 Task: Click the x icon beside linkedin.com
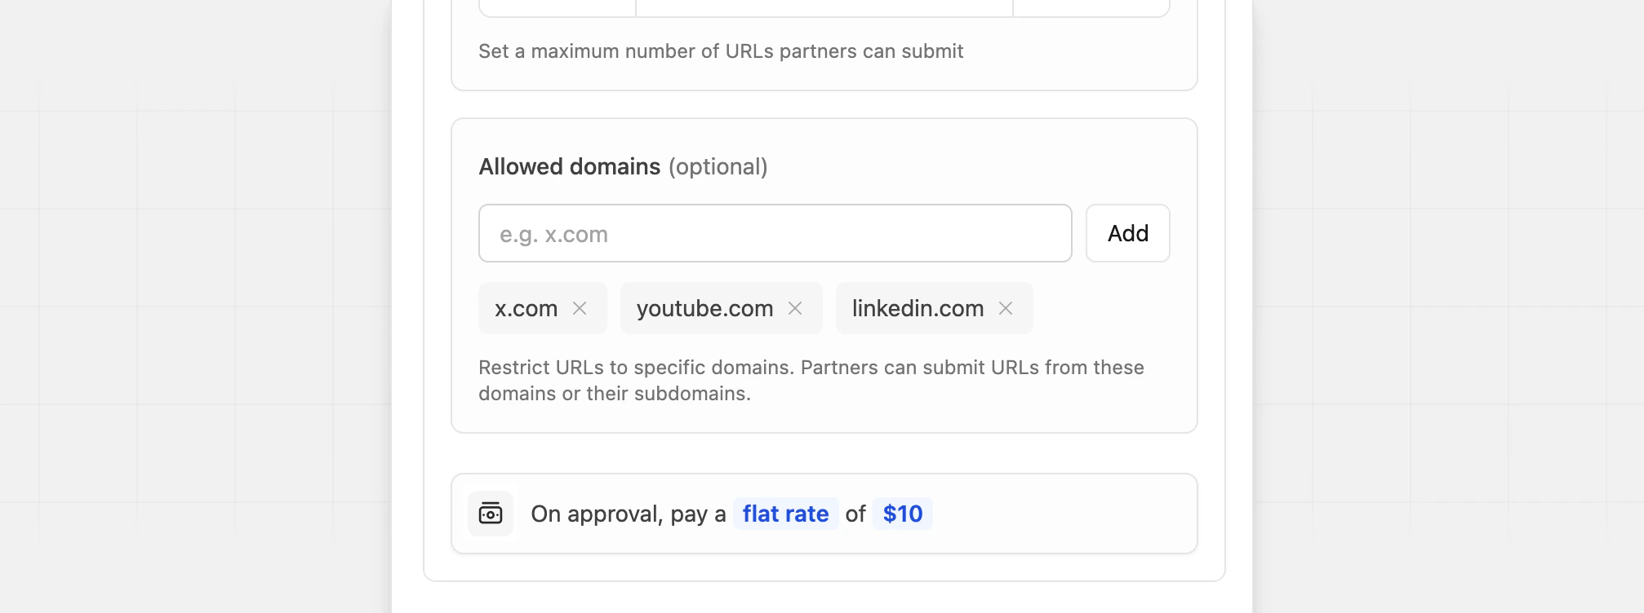(x=1006, y=308)
